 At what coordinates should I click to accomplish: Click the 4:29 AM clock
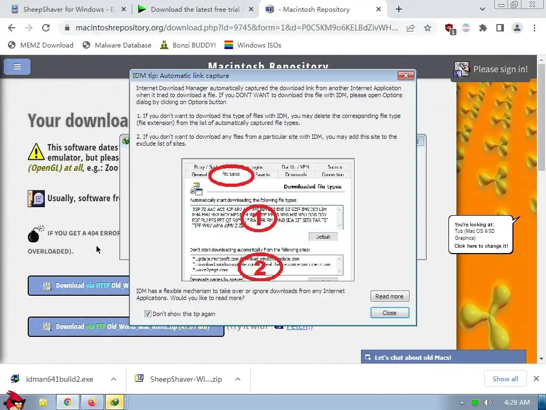click(517, 403)
